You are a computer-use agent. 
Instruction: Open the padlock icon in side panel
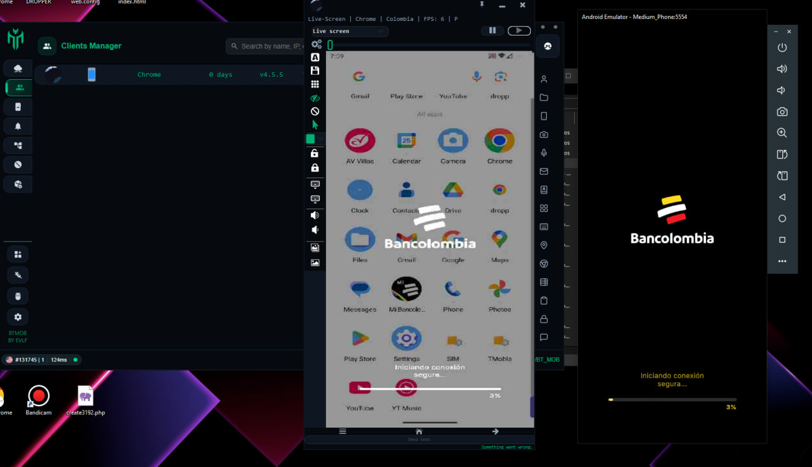[x=544, y=319]
